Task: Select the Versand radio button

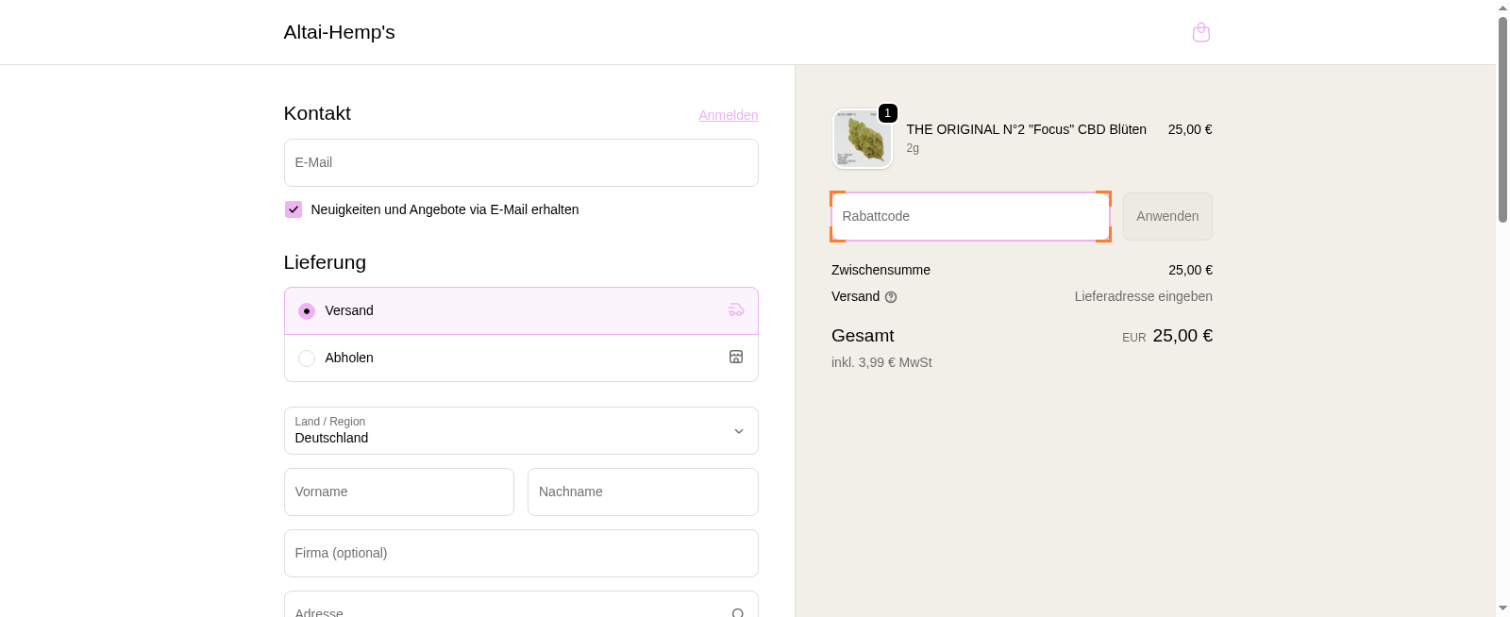Action: pos(307,310)
